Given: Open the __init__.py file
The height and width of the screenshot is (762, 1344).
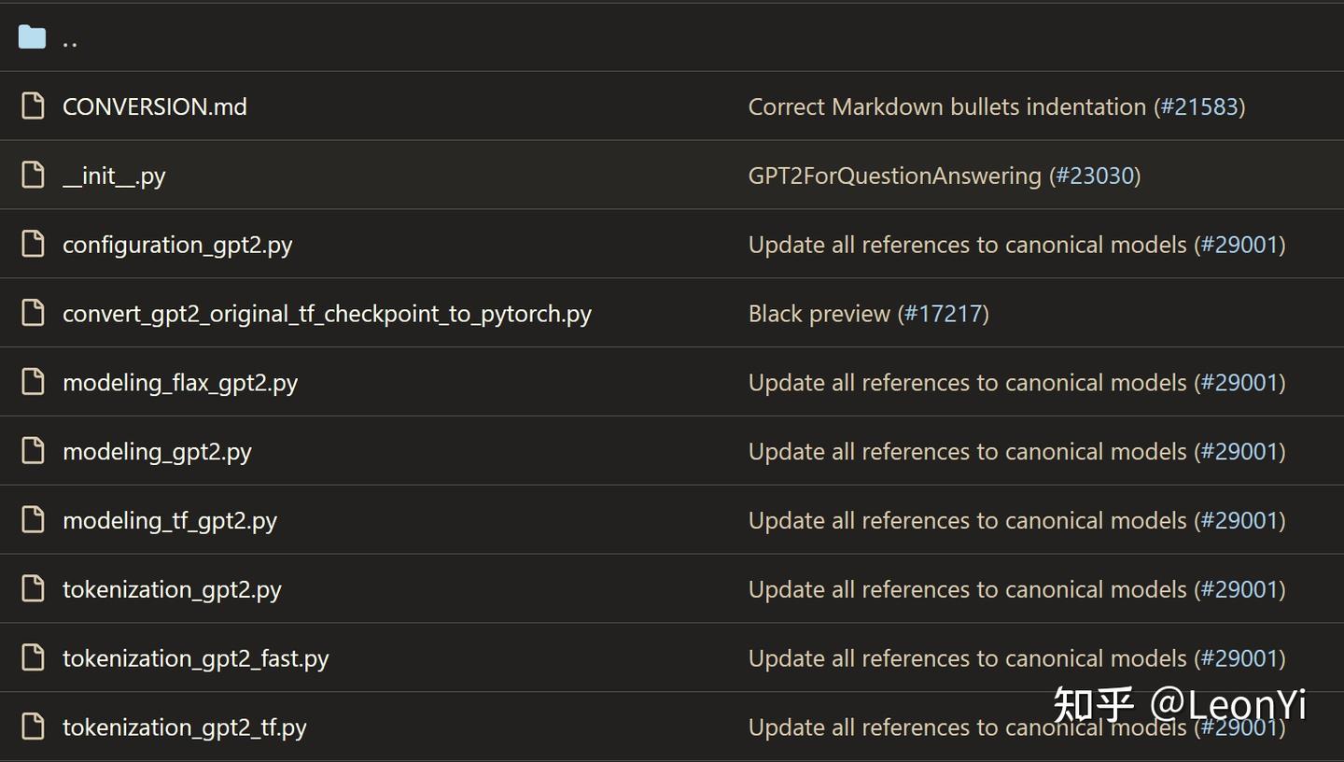Looking at the screenshot, I should pyautogui.click(x=114, y=176).
